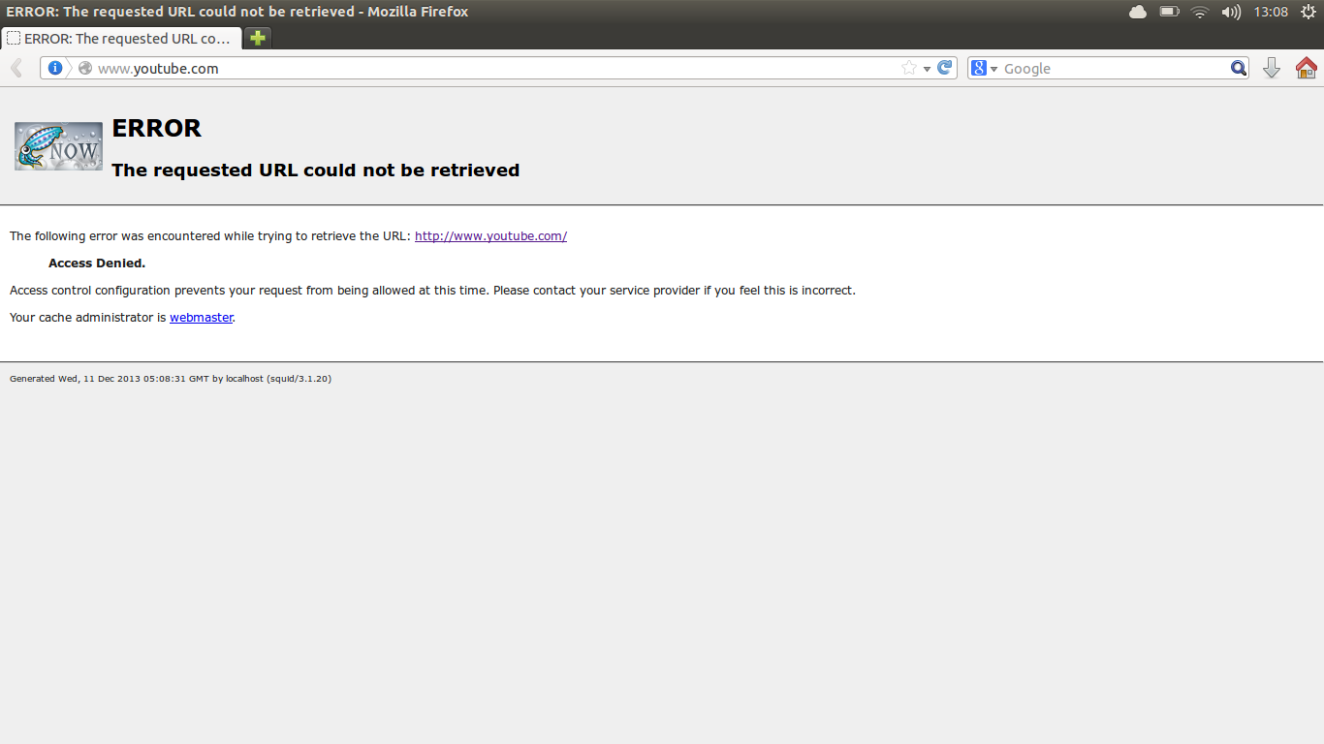
Task: Click the volume speaker icon in the panel
Action: coord(1231,12)
